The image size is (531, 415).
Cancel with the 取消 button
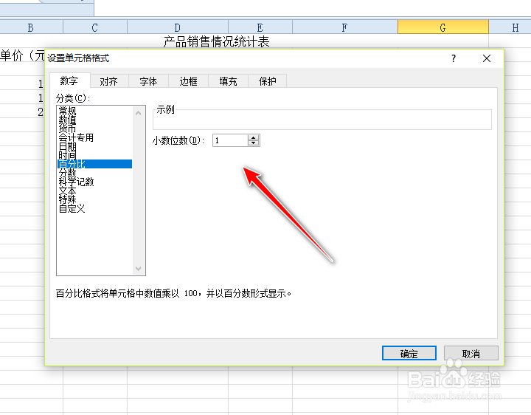(x=471, y=353)
